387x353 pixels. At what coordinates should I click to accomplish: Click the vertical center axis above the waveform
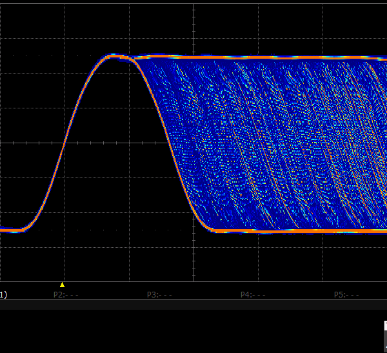193,26
